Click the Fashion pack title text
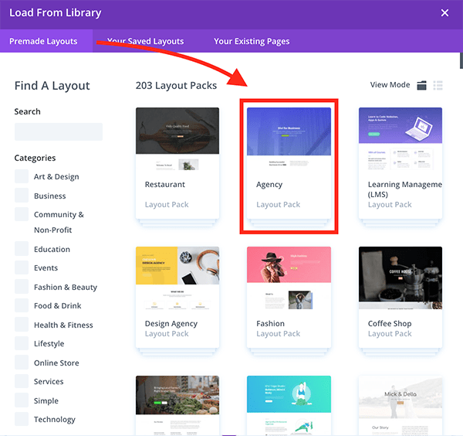The image size is (463, 436). click(x=270, y=324)
